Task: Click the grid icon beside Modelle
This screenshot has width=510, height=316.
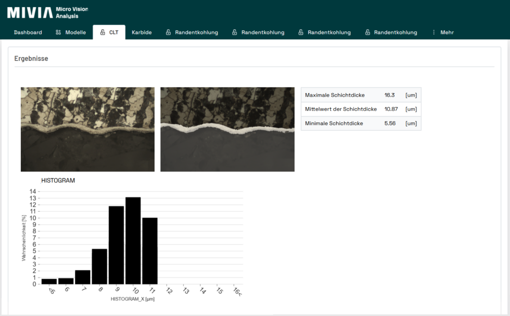Action: pyautogui.click(x=58, y=32)
